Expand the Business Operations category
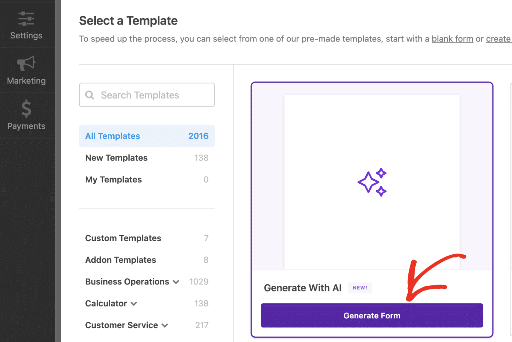Image resolution: width=512 pixels, height=342 pixels. click(x=176, y=282)
